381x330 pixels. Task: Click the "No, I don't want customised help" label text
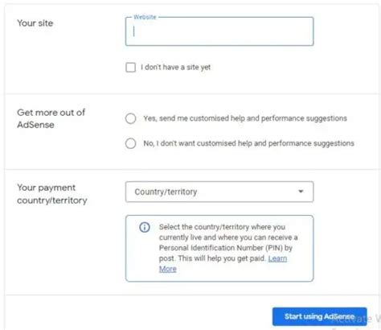click(248, 143)
